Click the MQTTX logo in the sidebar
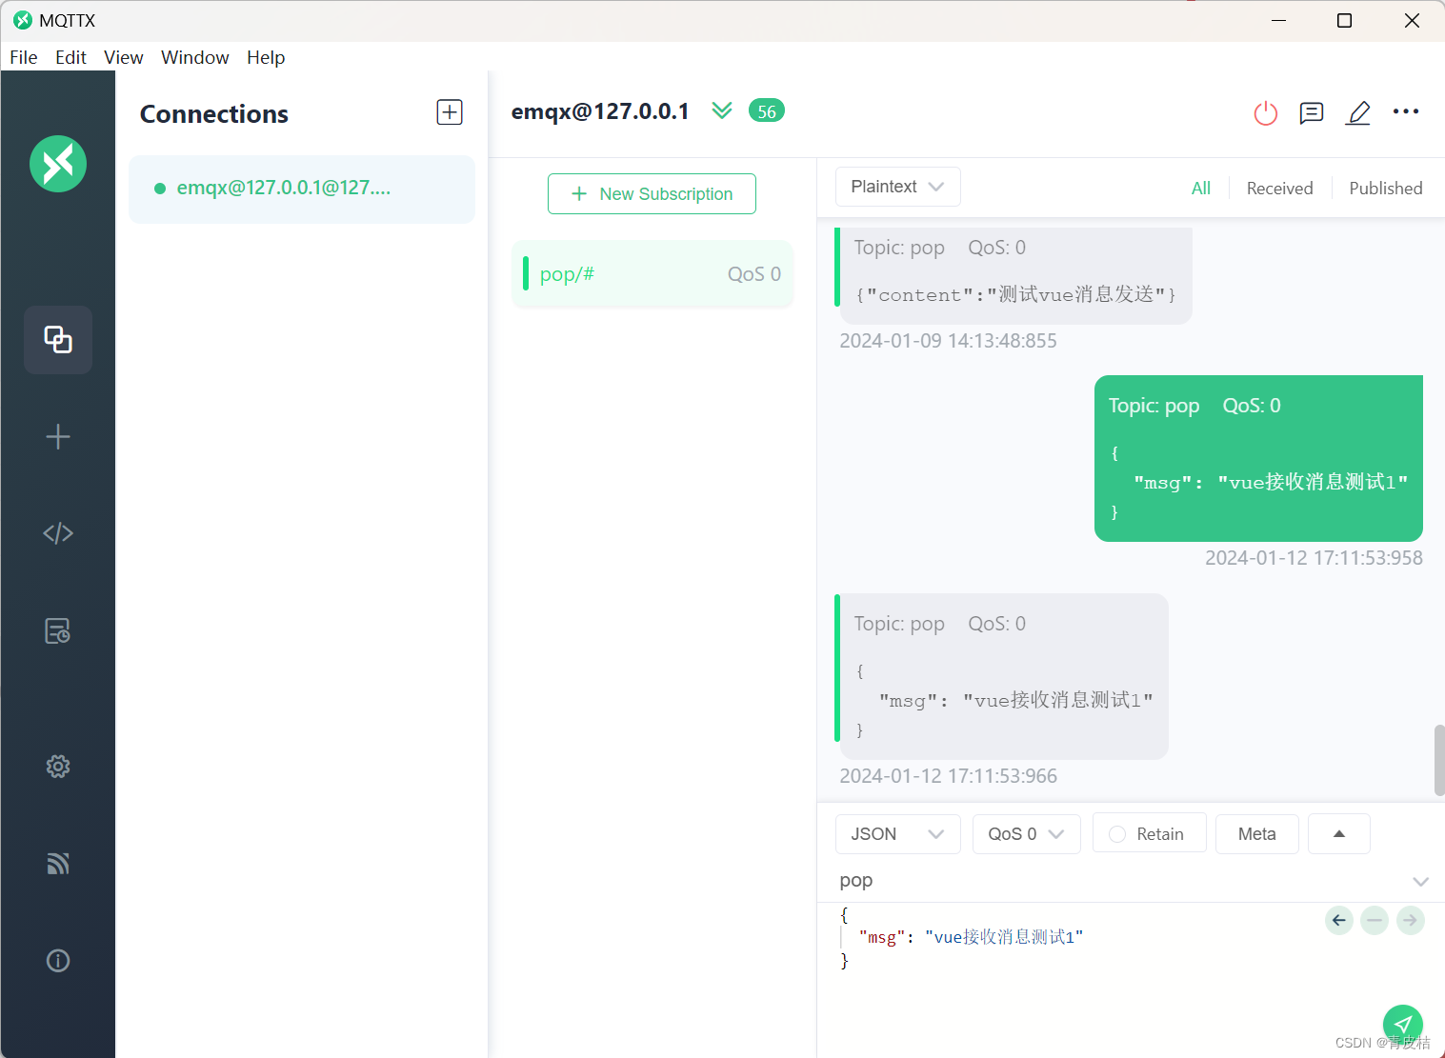Screen dimensions: 1445x1058 coord(58,164)
